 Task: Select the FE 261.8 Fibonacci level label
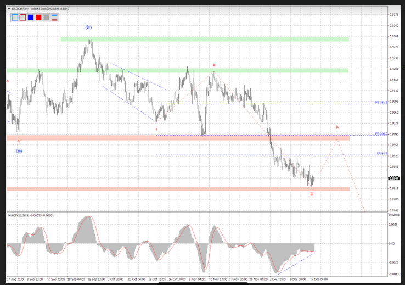pos(381,102)
